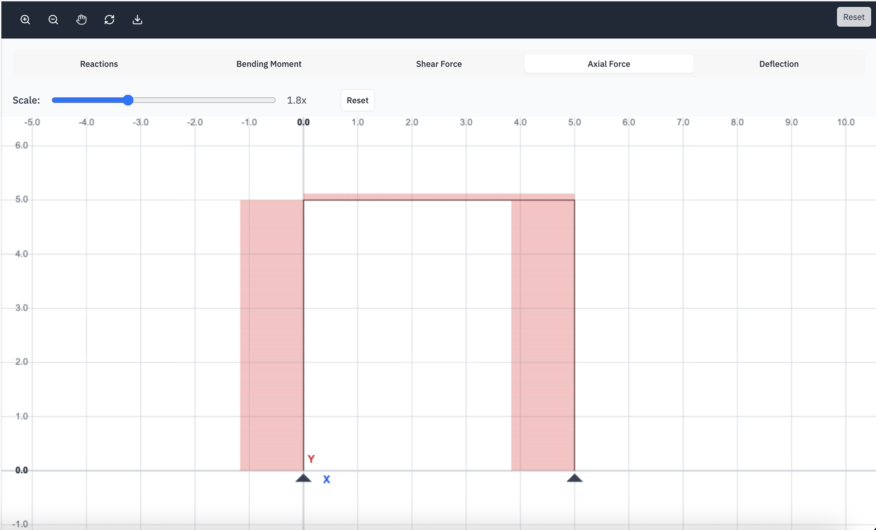
Task: Click the right column axial force area
Action: pos(543,335)
